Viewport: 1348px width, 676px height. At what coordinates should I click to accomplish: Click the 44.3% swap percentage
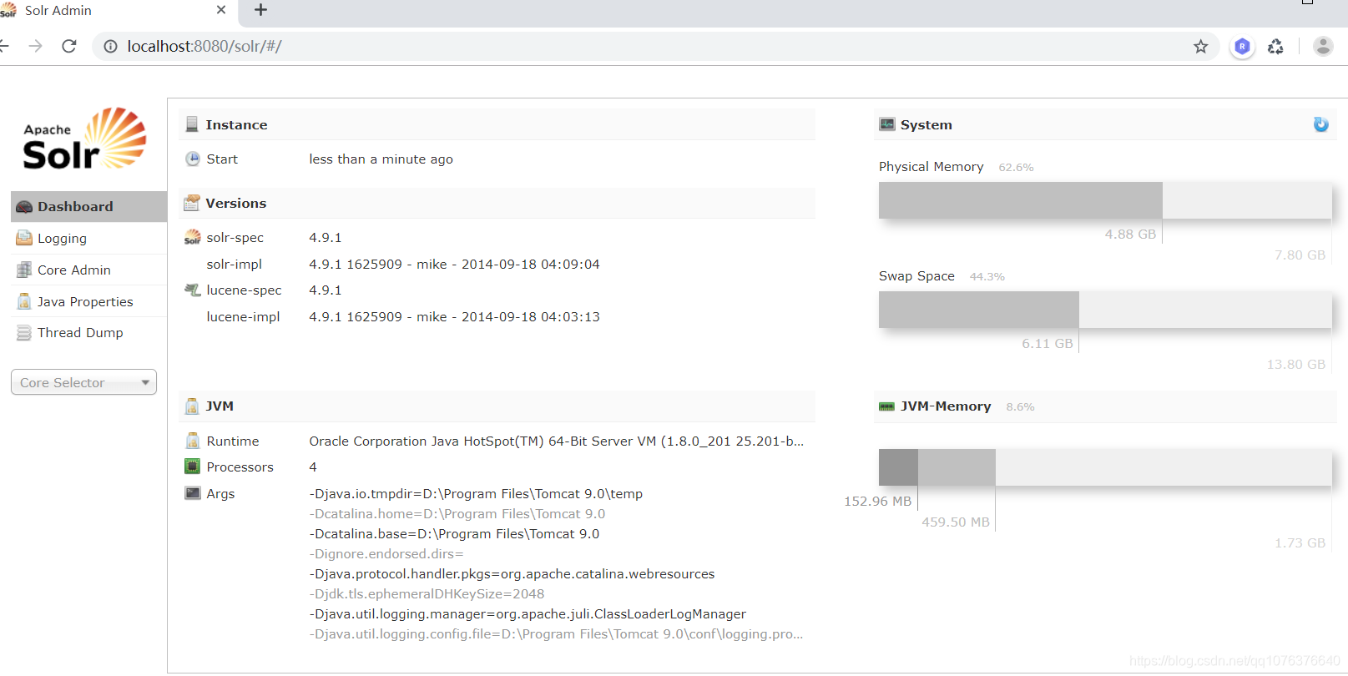click(x=987, y=276)
